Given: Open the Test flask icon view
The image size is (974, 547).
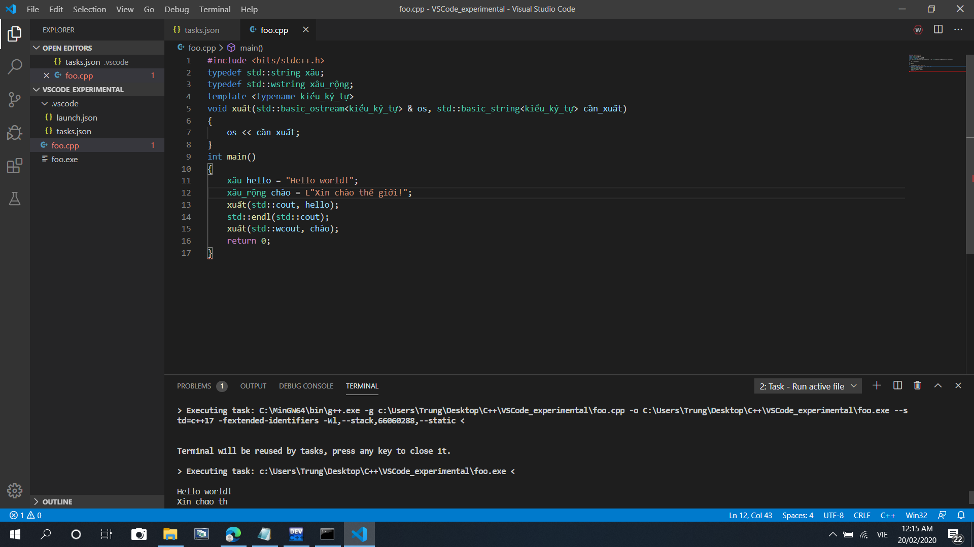Looking at the screenshot, I should tap(15, 199).
